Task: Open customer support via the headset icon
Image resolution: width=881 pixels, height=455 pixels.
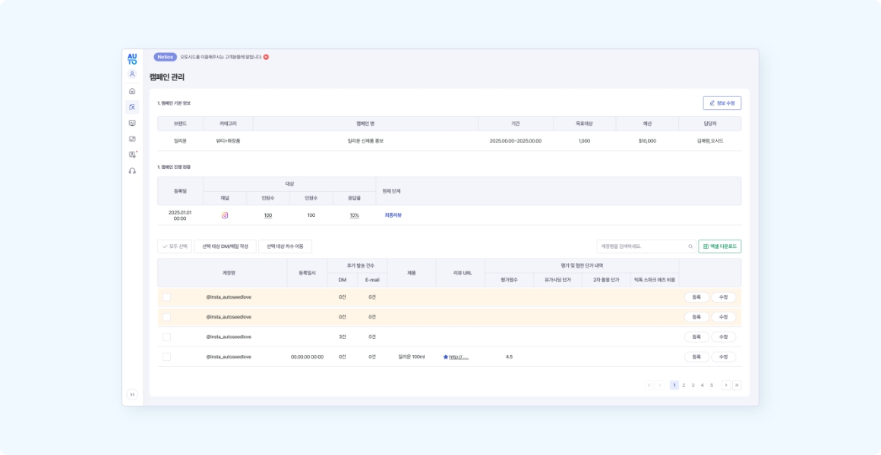Action: [132, 171]
